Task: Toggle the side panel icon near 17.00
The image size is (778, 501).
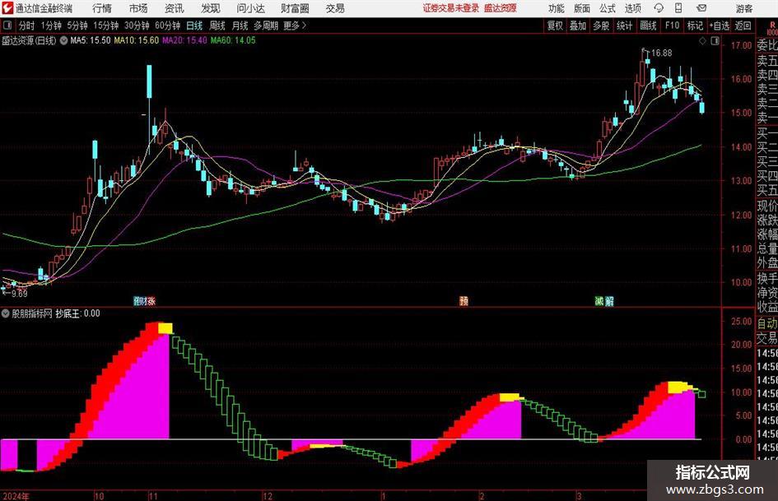Action: pyautogui.click(x=715, y=41)
